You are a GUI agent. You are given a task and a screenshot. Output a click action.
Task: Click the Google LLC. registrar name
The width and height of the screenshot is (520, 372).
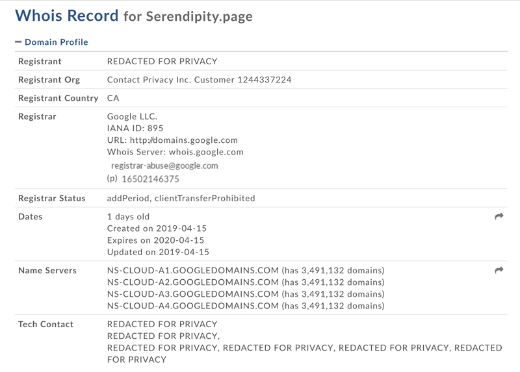tap(133, 117)
